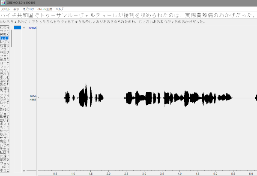
Task: Click the down triangle below the amplitude scale
Action: [24, 171]
